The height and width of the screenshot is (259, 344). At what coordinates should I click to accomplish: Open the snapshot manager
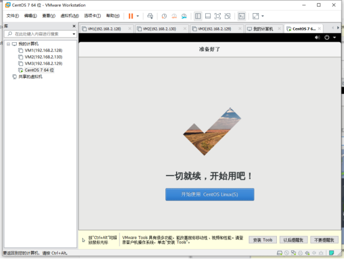184,16
